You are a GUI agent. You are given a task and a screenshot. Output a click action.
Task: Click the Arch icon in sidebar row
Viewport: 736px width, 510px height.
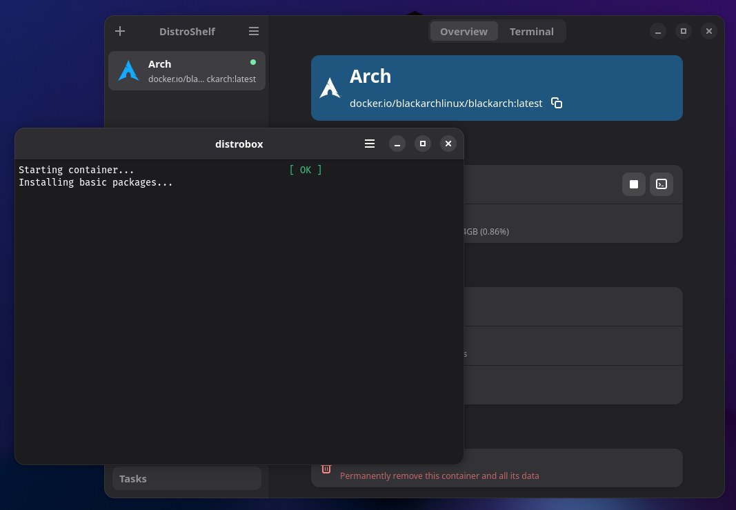pos(128,71)
